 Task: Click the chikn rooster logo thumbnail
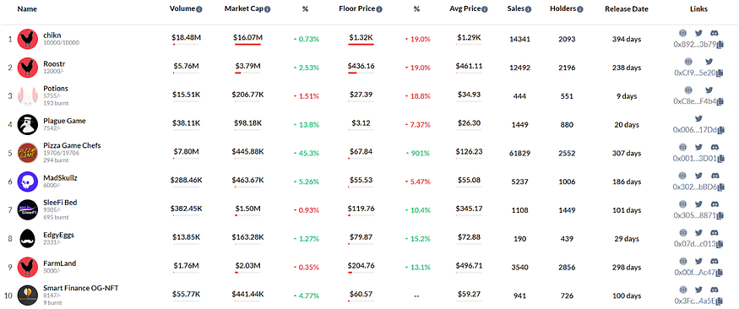[x=27, y=39]
